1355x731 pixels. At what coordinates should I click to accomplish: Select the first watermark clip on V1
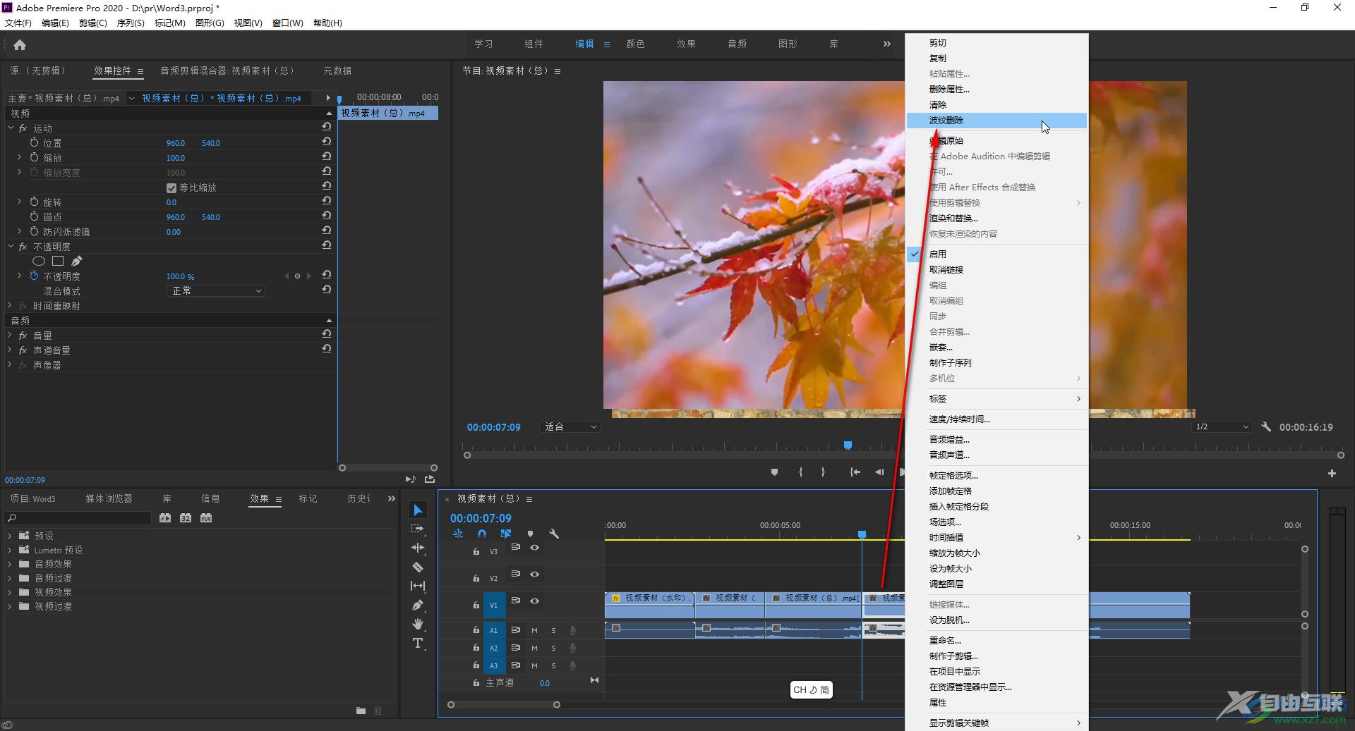tap(649, 605)
